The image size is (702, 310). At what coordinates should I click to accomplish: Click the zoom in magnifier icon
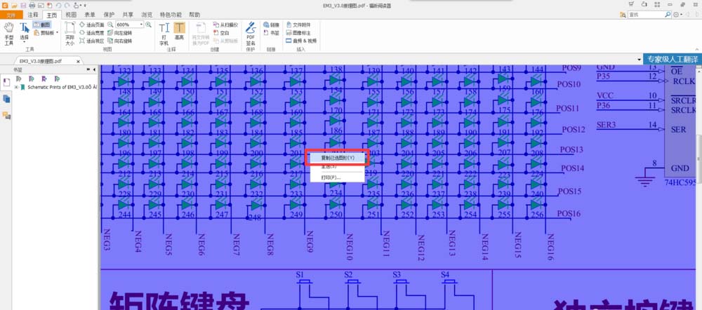[x=149, y=24]
